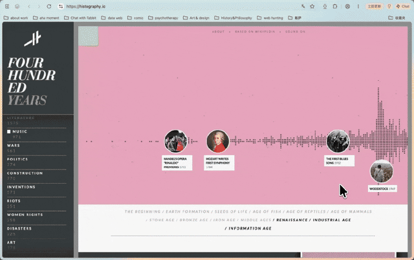Open the extensions puzzle icon
Viewport: 414px width, 260px height.
click(335, 6)
